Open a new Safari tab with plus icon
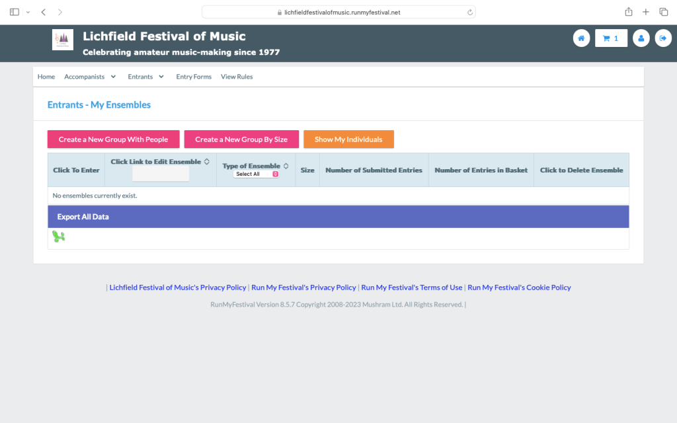Viewport: 677px width, 423px height. pos(646,12)
